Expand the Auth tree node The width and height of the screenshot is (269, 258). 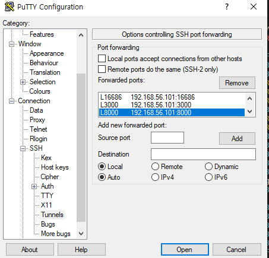pos(34,186)
